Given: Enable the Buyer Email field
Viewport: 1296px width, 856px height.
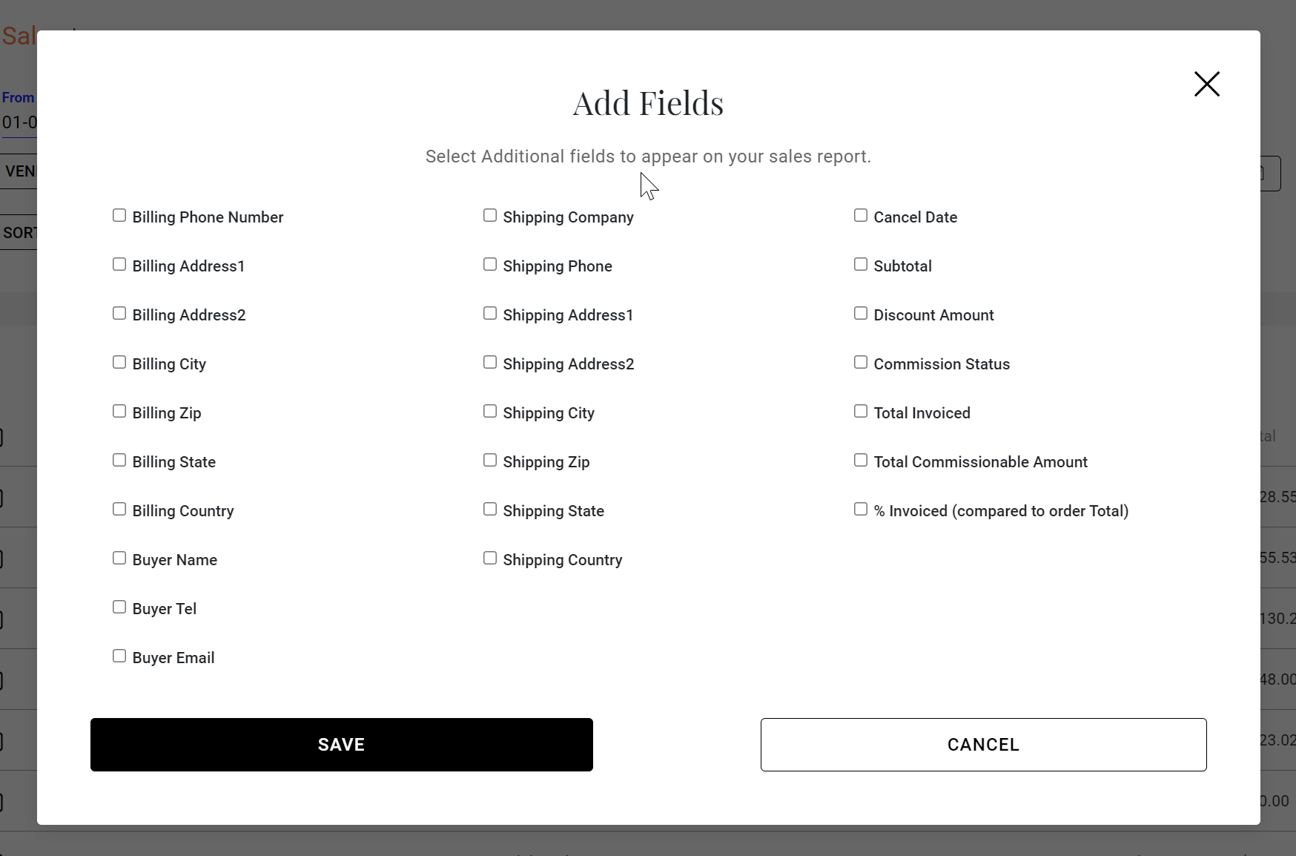Looking at the screenshot, I should coord(119,656).
